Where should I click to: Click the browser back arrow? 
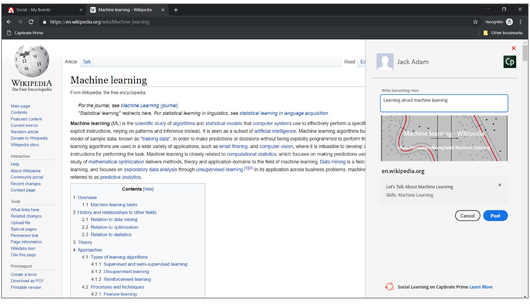[x=9, y=22]
